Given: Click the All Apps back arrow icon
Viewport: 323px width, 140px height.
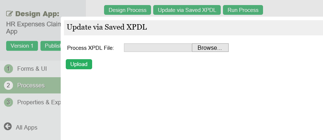Looking at the screenshot, I should pyautogui.click(x=8, y=126).
